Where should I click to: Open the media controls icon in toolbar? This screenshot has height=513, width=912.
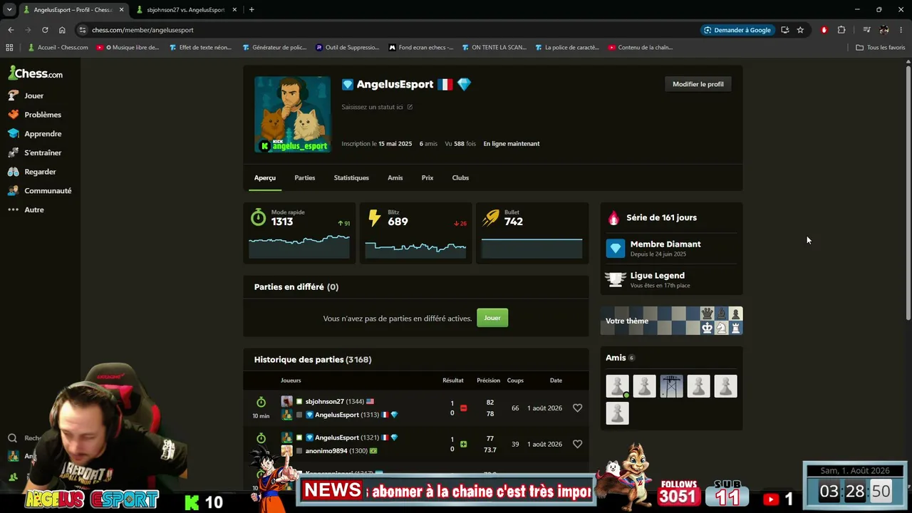866,30
